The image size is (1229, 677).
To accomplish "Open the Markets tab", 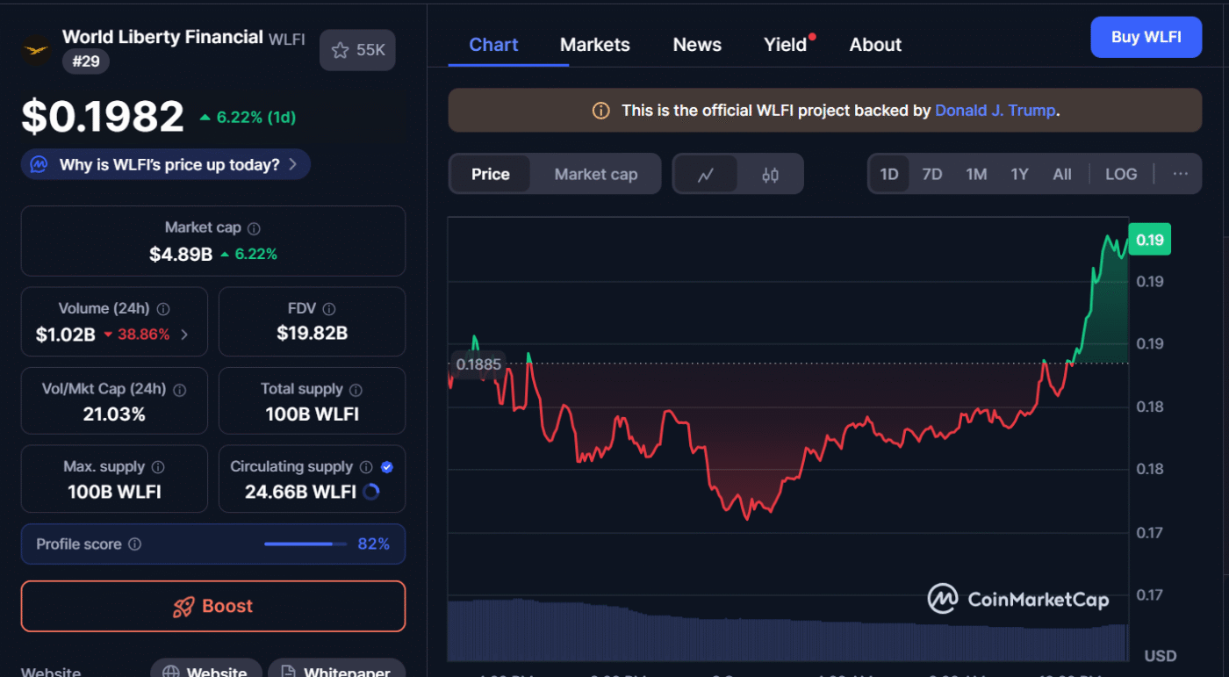I will (595, 45).
